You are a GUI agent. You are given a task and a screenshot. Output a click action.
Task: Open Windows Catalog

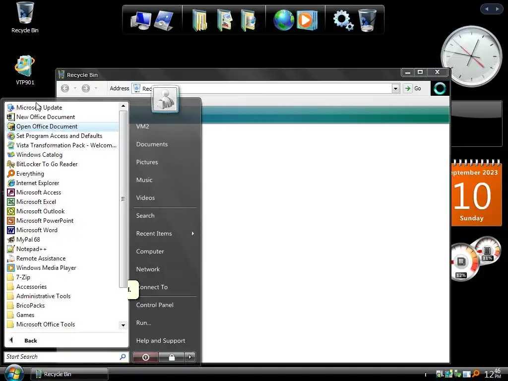click(x=63, y=155)
